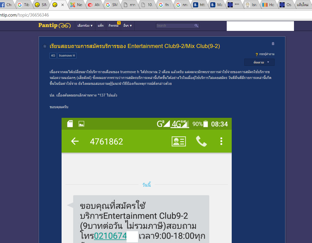Image resolution: width=312 pixels, height=243 pixels.
Task: Switch to the Facebook browser tab
Action: (7, 5)
